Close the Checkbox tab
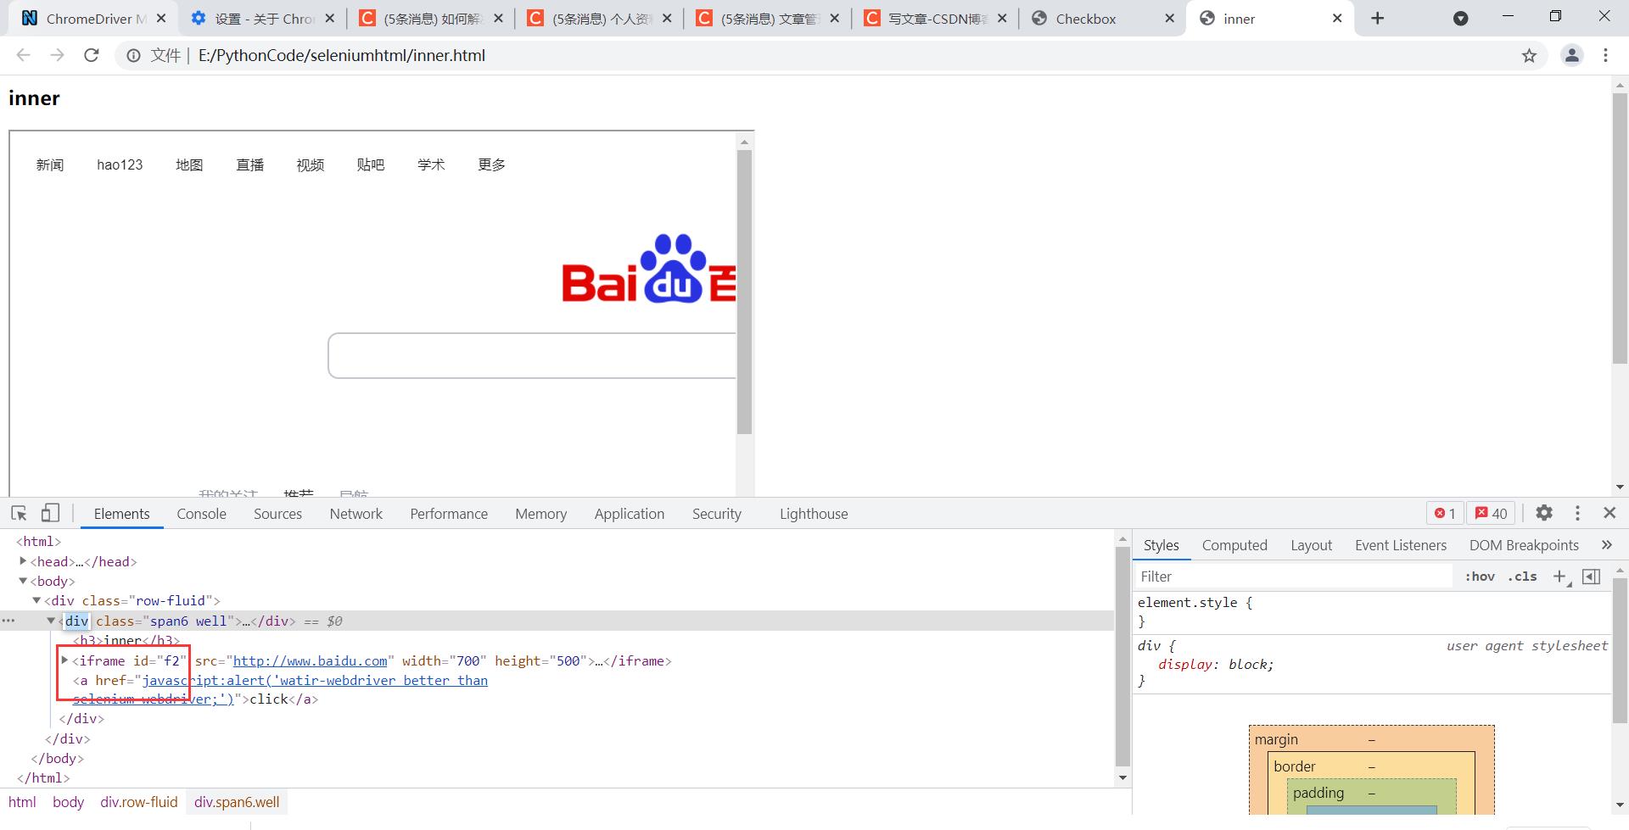The width and height of the screenshot is (1629, 830). tap(1168, 19)
